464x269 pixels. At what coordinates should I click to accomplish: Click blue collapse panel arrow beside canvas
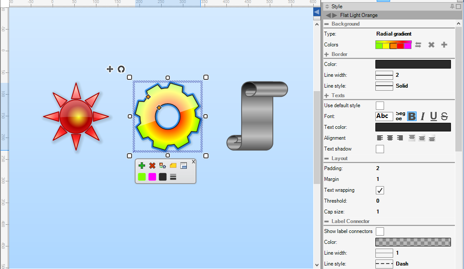pyautogui.click(x=317, y=12)
